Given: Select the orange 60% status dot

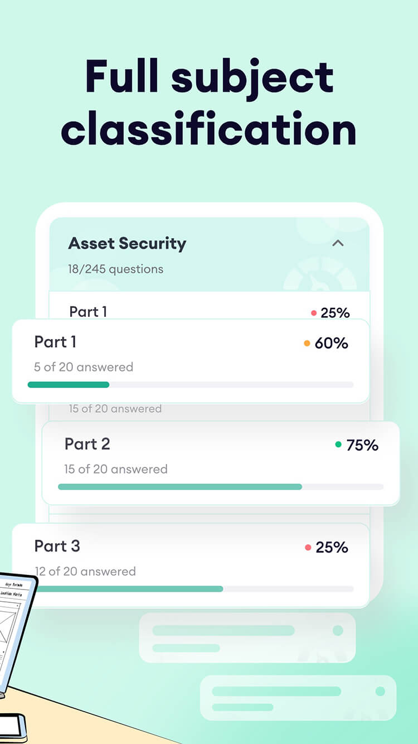Looking at the screenshot, I should tap(307, 344).
